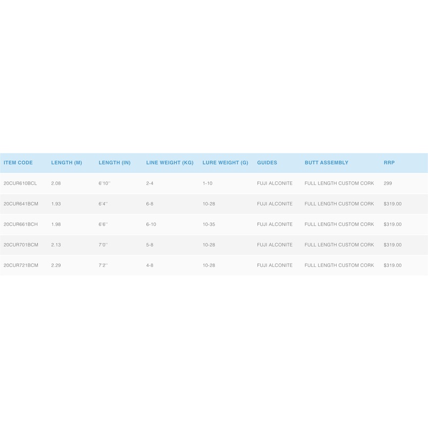
Task: Click the ITEM CODE column header
Action: click(x=18, y=163)
